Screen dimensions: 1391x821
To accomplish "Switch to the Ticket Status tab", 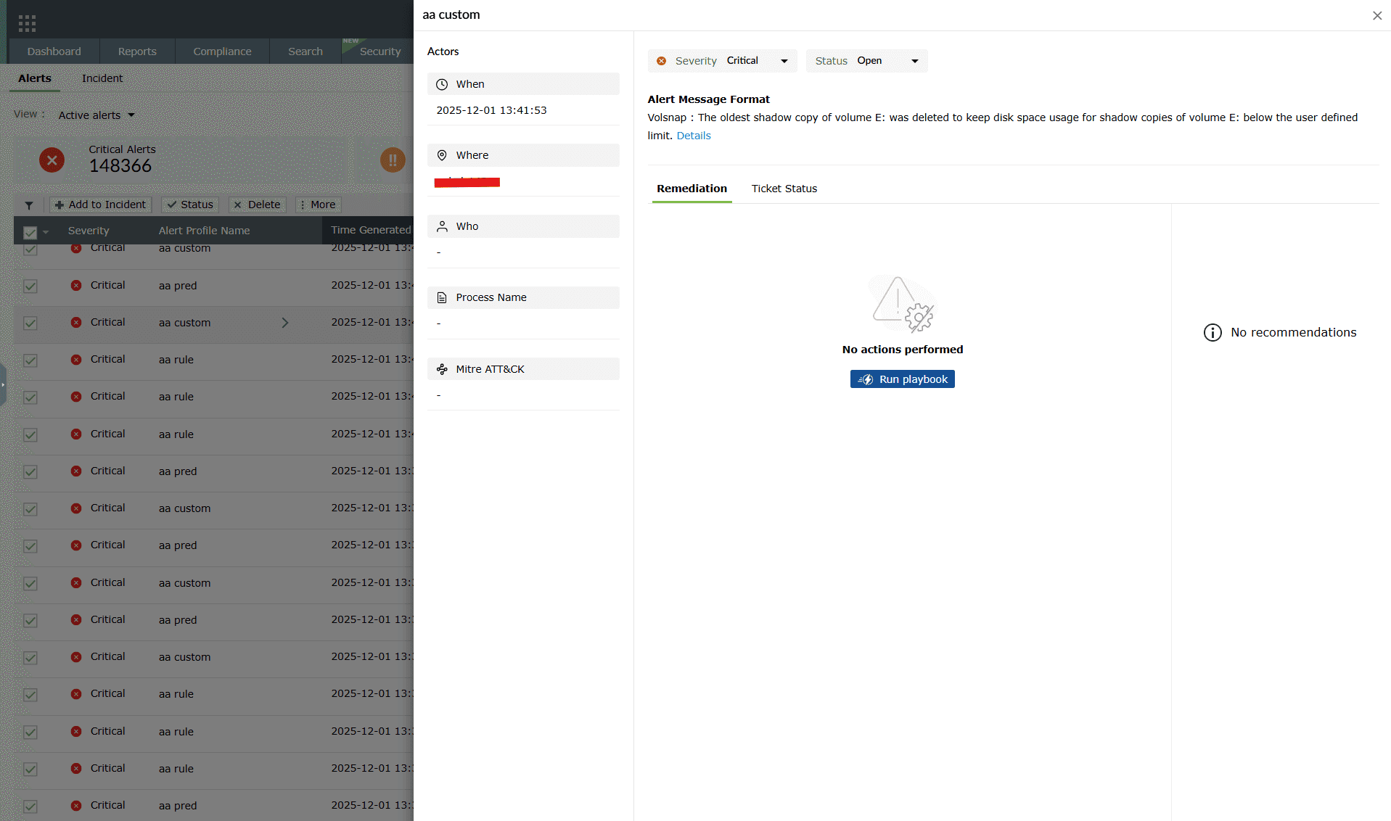I will (x=784, y=189).
